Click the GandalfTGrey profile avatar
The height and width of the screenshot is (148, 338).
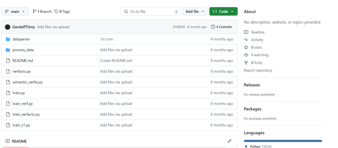(8, 27)
